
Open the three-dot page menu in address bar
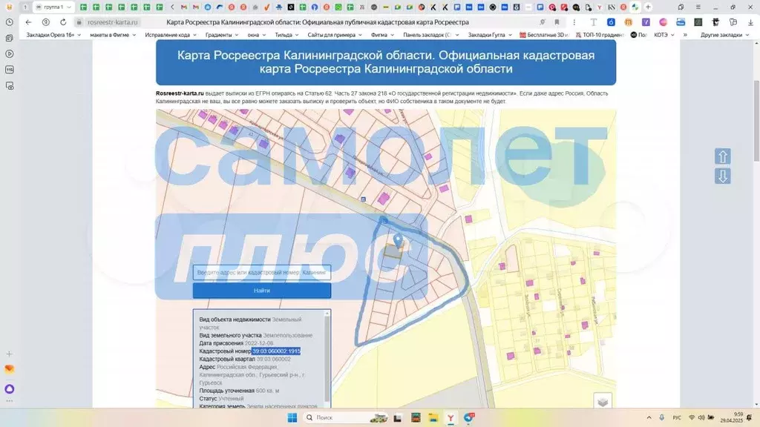click(574, 22)
